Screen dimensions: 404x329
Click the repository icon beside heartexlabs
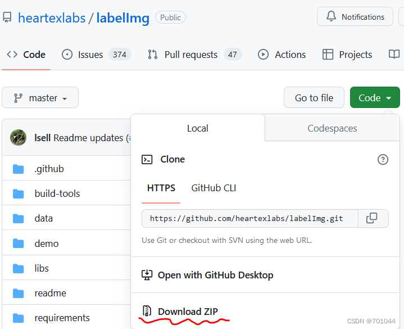(x=7, y=17)
